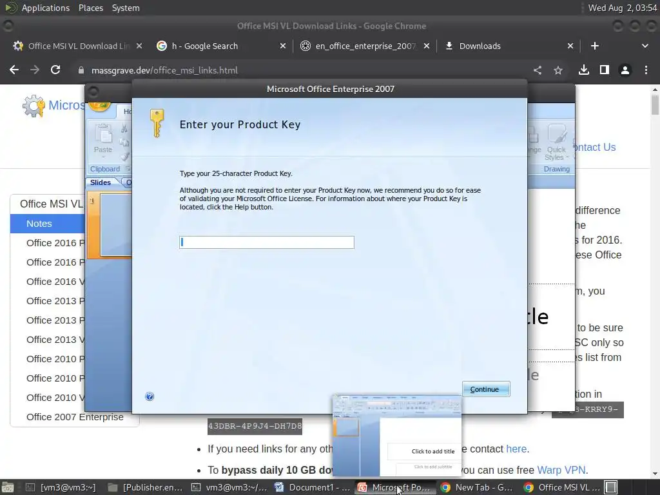660x495 pixels.
Task: Click Chrome's forward arrow
Action: tap(35, 70)
